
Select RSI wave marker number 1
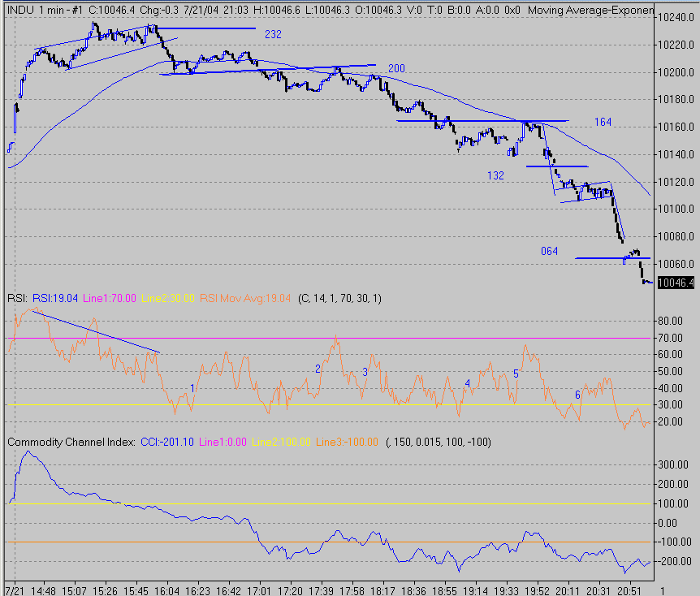click(192, 387)
